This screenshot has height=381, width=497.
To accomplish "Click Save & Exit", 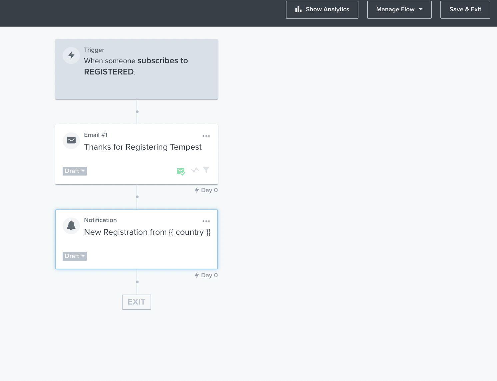I will [x=465, y=9].
